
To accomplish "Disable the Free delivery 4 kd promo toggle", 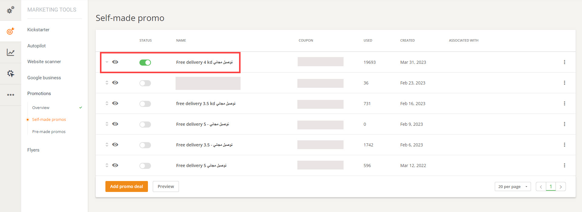I will click(145, 63).
